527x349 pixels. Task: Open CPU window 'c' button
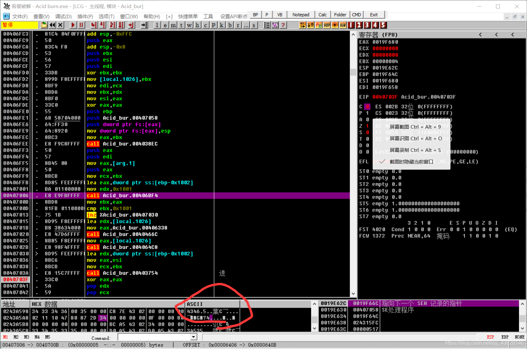click(x=206, y=25)
